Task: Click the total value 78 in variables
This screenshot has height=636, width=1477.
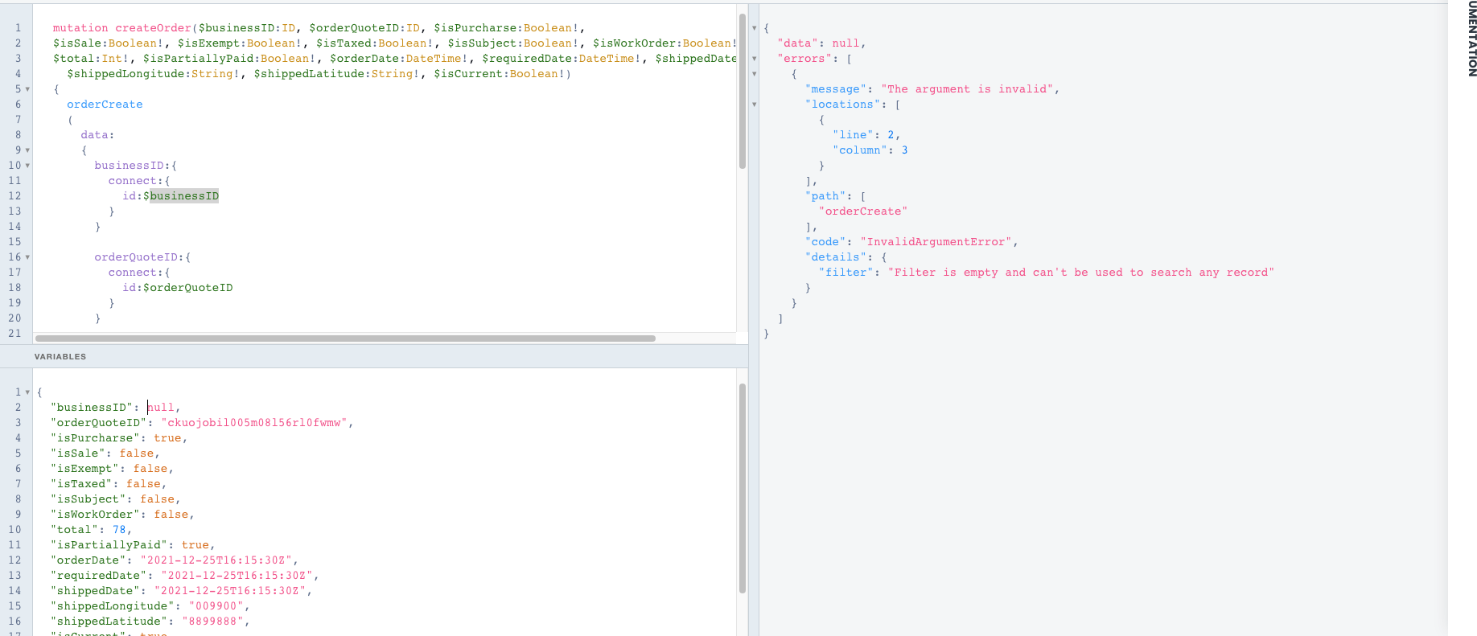Action: [119, 530]
